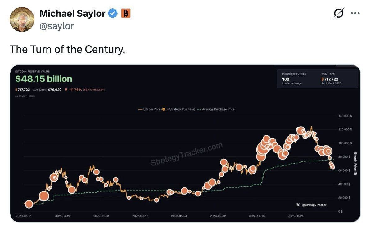Click the X logo beside @StrategyTracker
This screenshot has height=229, width=370.
coord(298,205)
